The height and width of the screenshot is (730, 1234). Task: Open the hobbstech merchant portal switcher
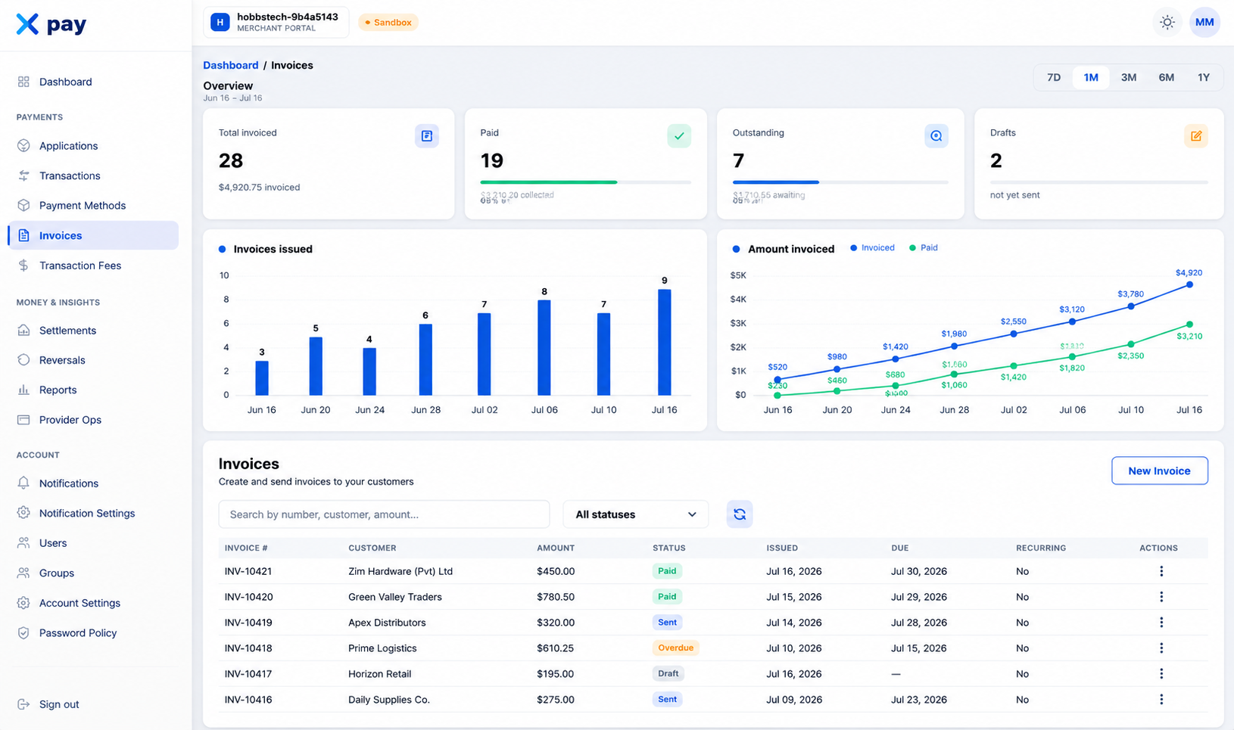(x=276, y=23)
